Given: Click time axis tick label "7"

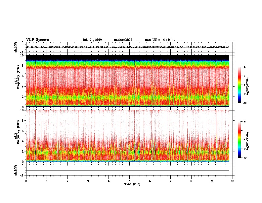Looking at the screenshot, I should (x=171, y=181).
